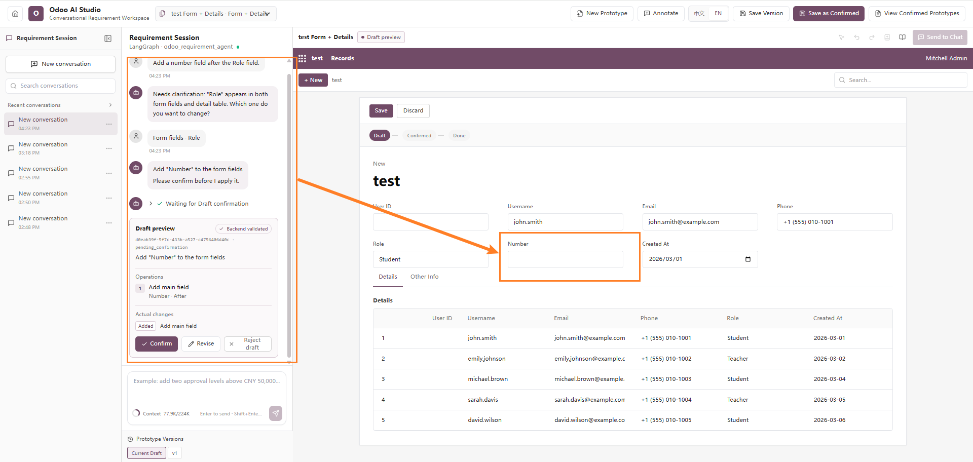The width and height of the screenshot is (973, 462).
Task: Click the send message paper-plane icon
Action: [x=276, y=413]
